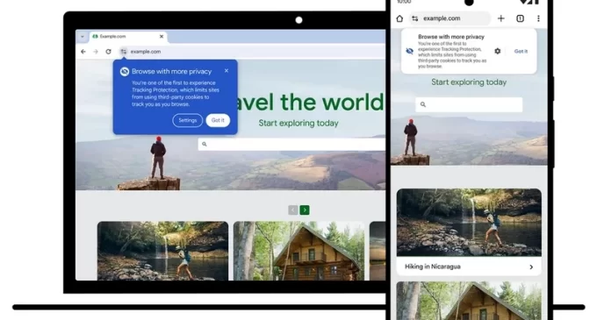Tap the chevron beside Hiking in Nicaragua
The image size is (597, 320).
point(531,267)
